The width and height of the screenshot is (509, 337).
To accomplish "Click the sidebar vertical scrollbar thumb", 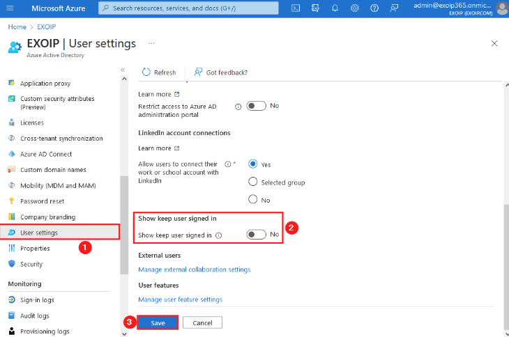I will click(124, 225).
